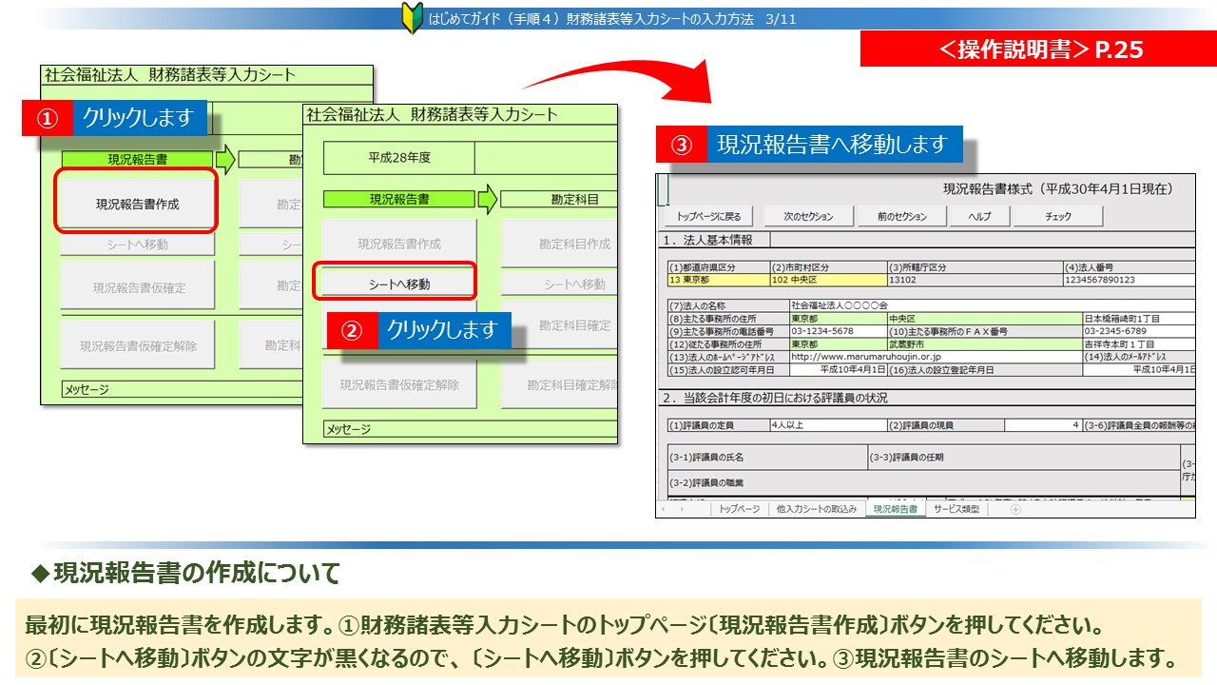Click (3-1)評議員の氏名 header cell

point(766,457)
